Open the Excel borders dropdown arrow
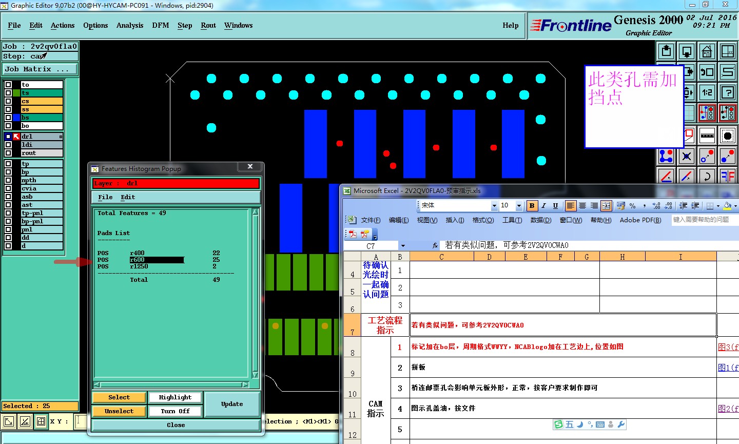This screenshot has width=739, height=444. click(718, 206)
